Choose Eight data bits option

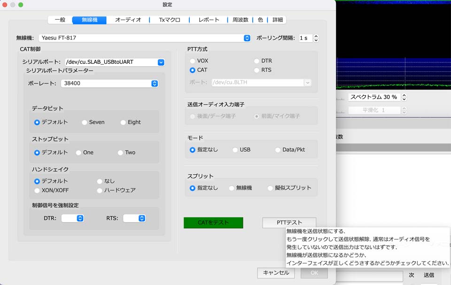pyautogui.click(x=124, y=123)
